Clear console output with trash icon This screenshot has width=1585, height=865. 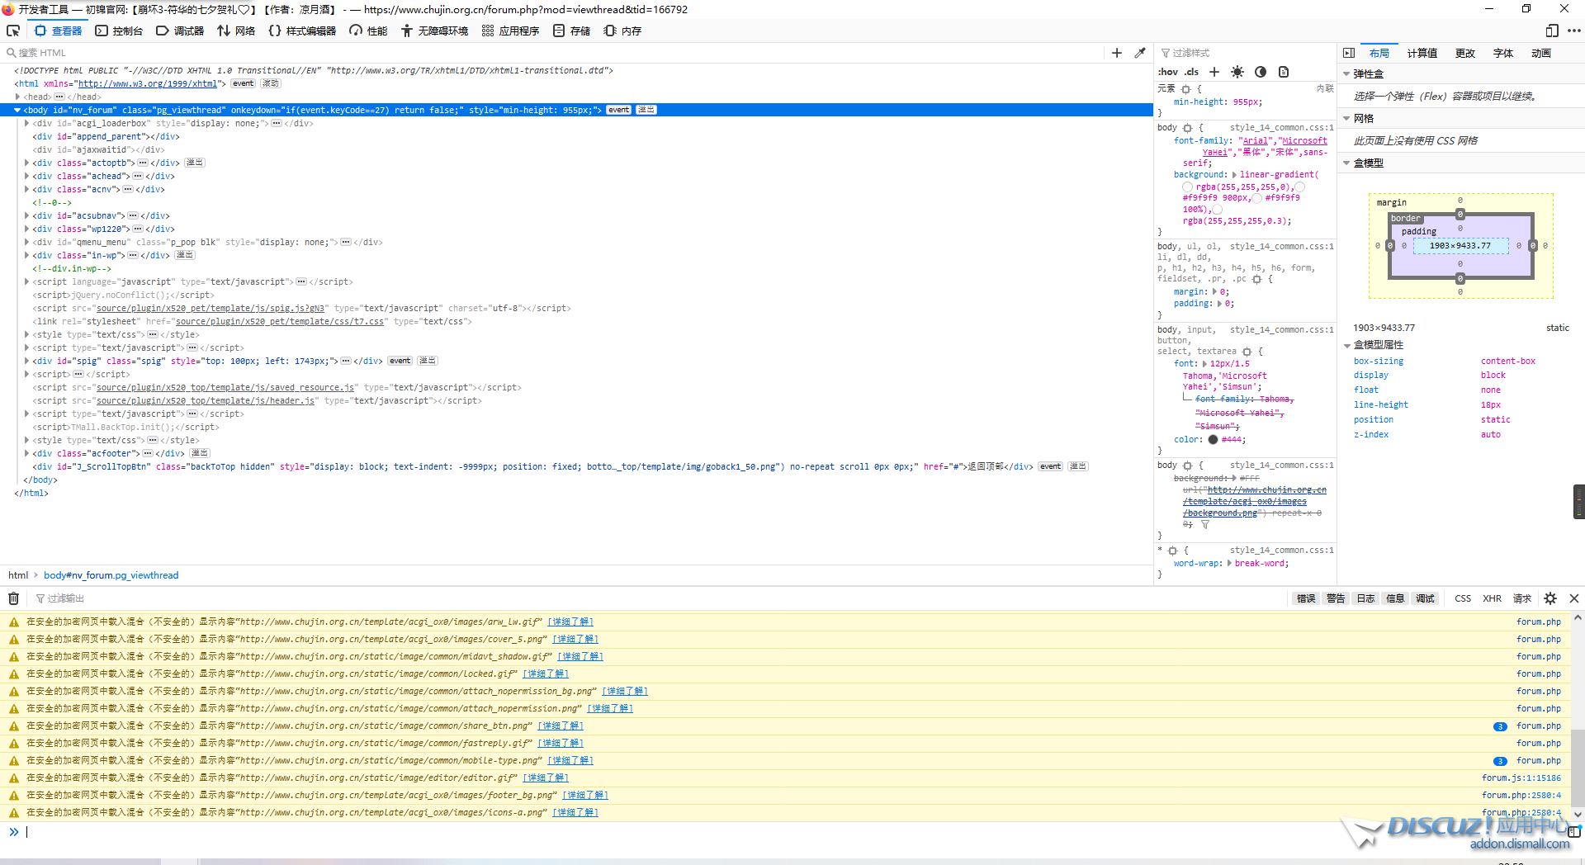point(14,598)
